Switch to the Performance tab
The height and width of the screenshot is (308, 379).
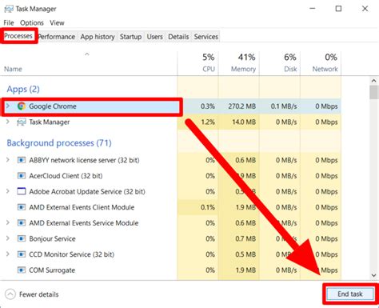(x=57, y=37)
